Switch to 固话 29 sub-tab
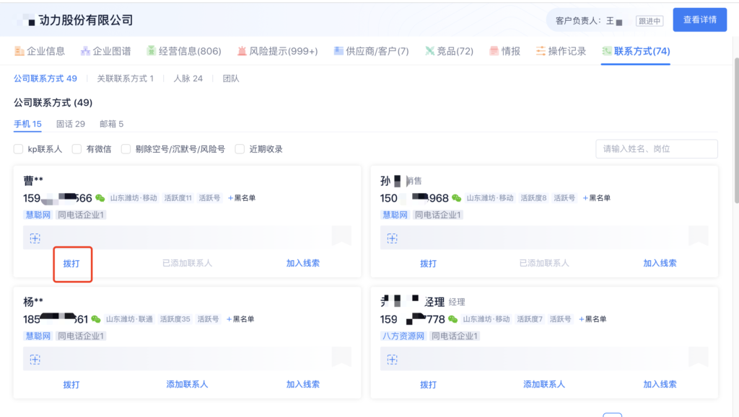Viewport: 739px width, 417px height. [x=70, y=124]
